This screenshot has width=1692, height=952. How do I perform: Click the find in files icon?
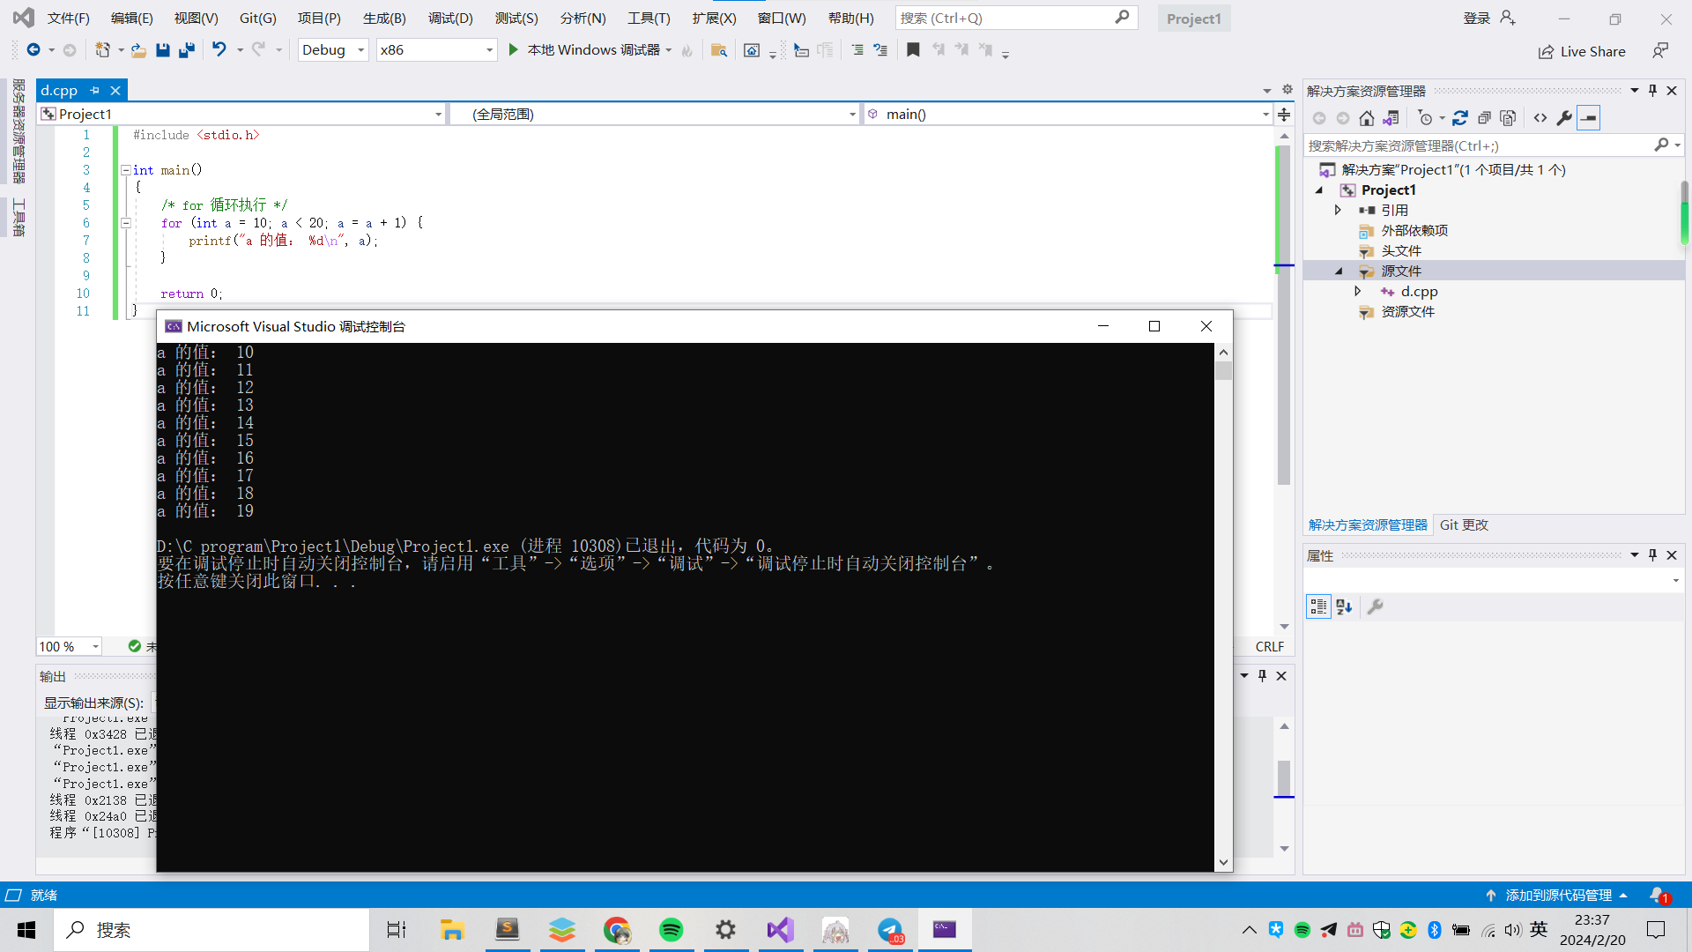(719, 50)
